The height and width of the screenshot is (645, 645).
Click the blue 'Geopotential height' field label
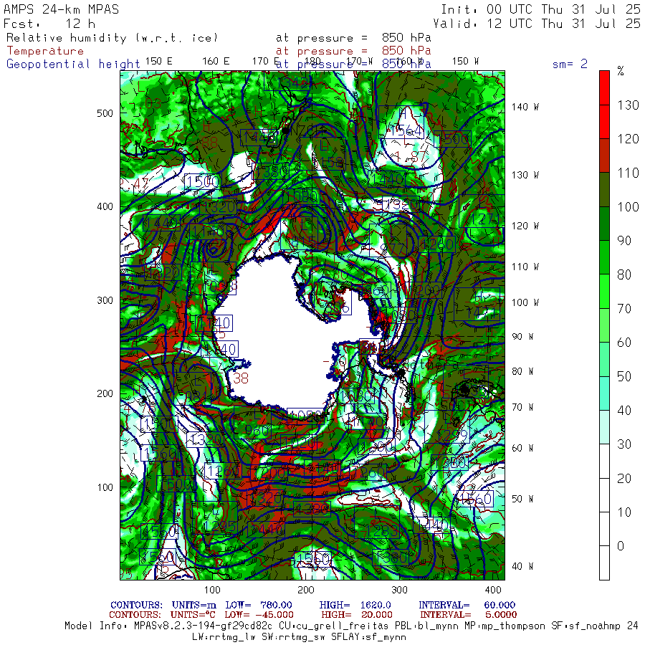[x=73, y=64]
